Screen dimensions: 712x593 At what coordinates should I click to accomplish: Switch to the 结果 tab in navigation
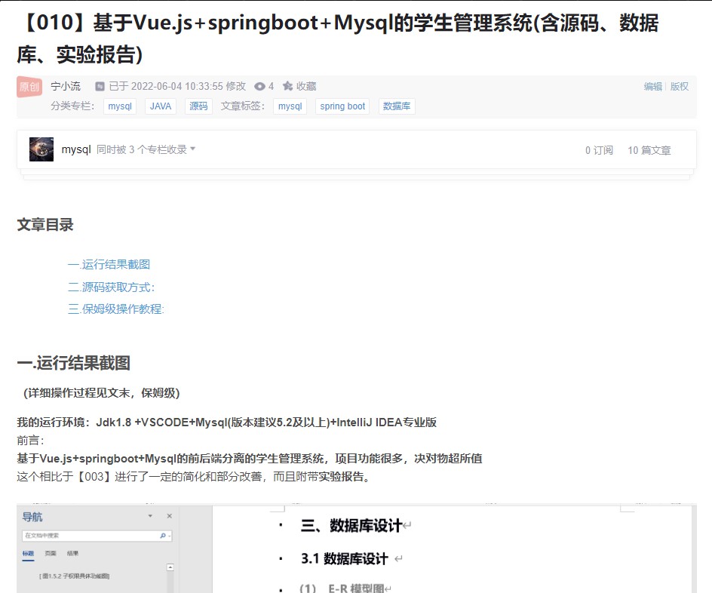pyautogui.click(x=72, y=554)
